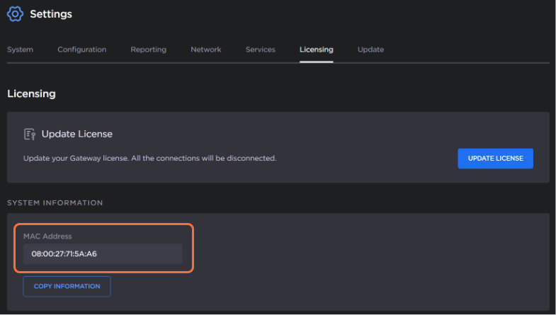Screen dimensions: 556x315
Task: Open the Services tab
Action: (261, 50)
